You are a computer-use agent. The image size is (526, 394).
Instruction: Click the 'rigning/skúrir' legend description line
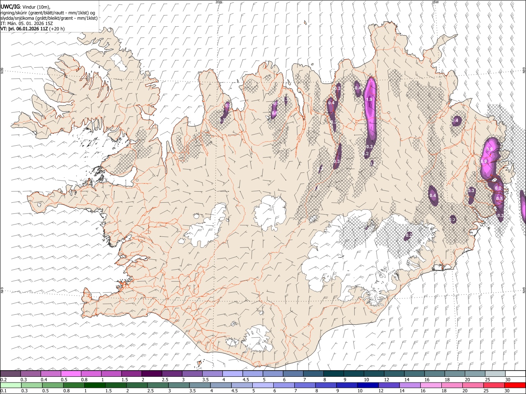48,12
